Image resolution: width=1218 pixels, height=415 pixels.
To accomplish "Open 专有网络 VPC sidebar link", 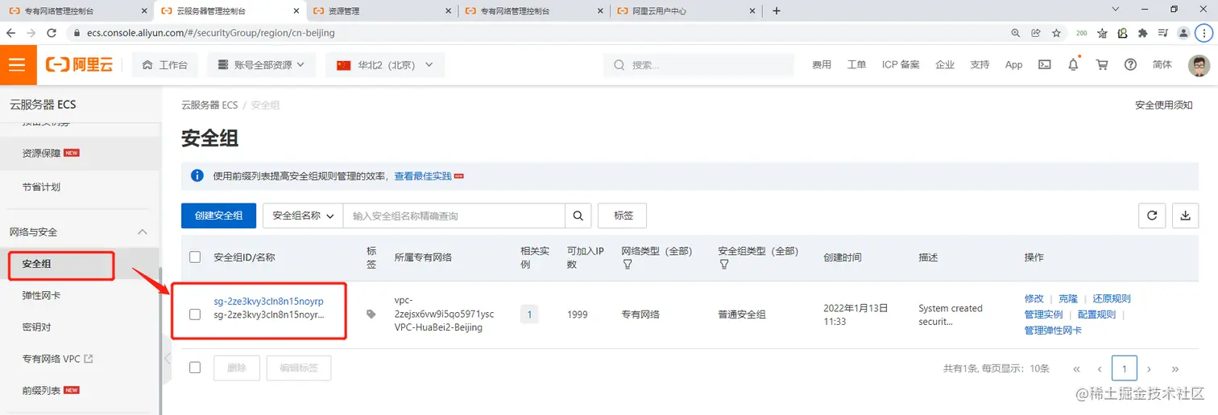I will (57, 359).
